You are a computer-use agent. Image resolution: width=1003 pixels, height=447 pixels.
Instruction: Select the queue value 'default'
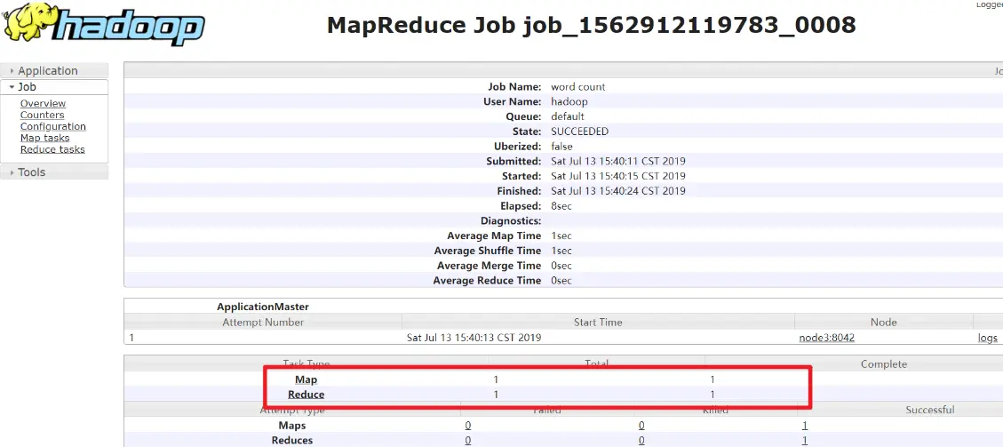(x=568, y=116)
